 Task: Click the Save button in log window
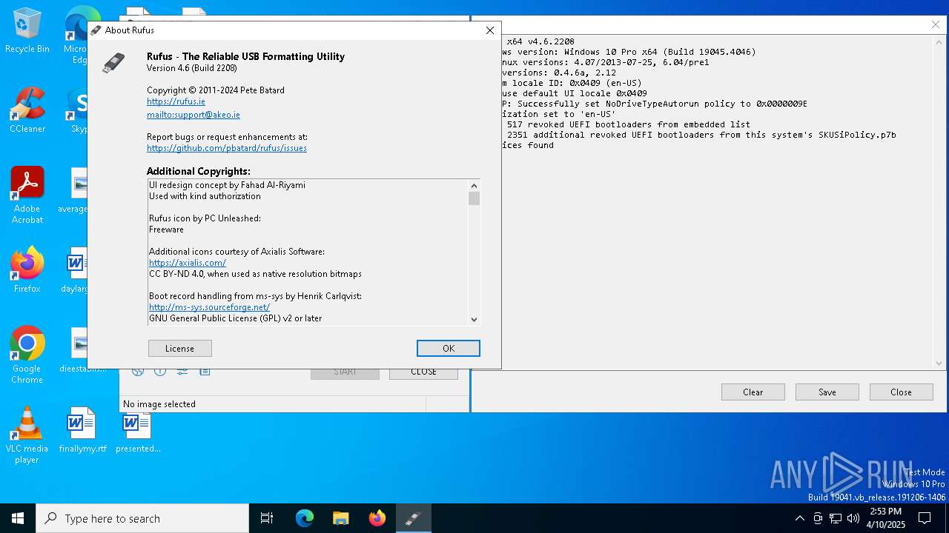pyautogui.click(x=827, y=392)
